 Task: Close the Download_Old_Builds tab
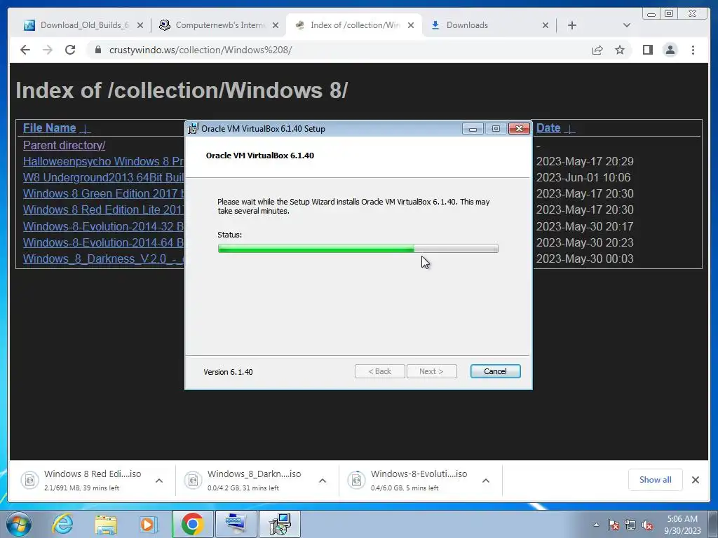click(x=140, y=25)
